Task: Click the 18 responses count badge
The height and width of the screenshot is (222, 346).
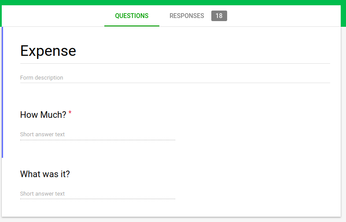Action: (x=219, y=16)
